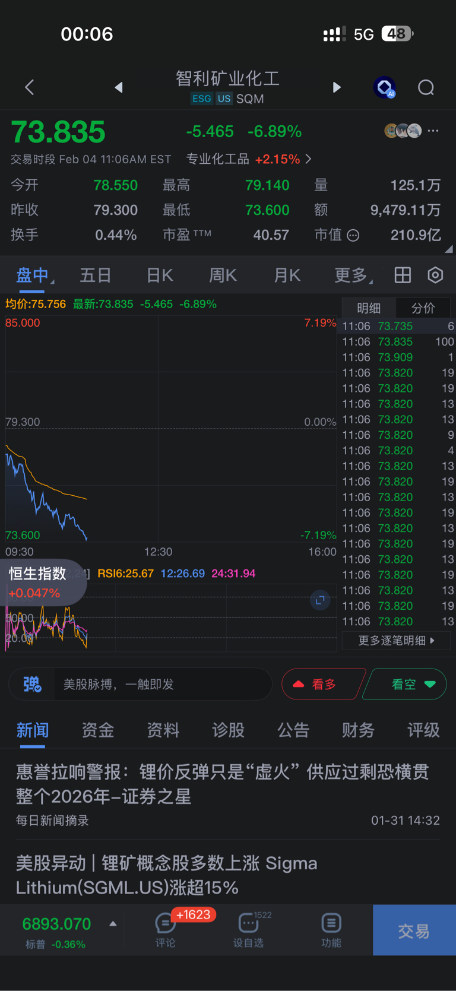Tap the trade row priced 73.735
This screenshot has width=456, height=991.
tap(398, 326)
